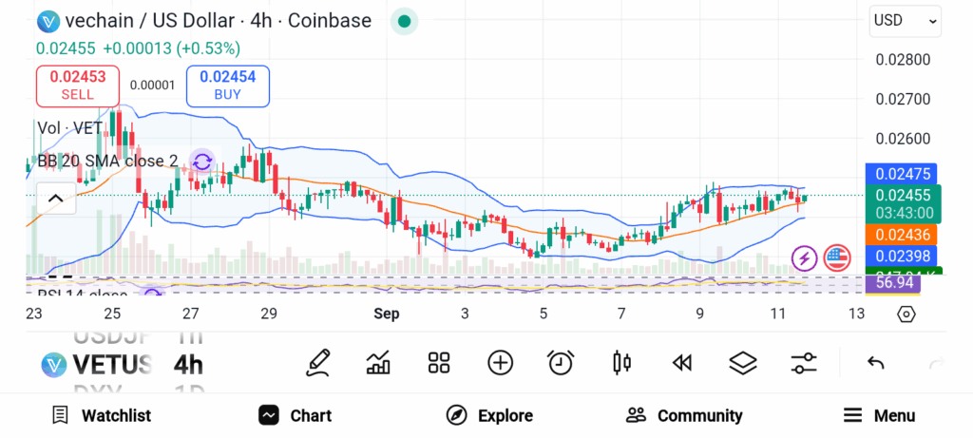Image resolution: width=973 pixels, height=438 pixels.
Task: Toggle the purple lightning bolt indicator
Action: (805, 257)
